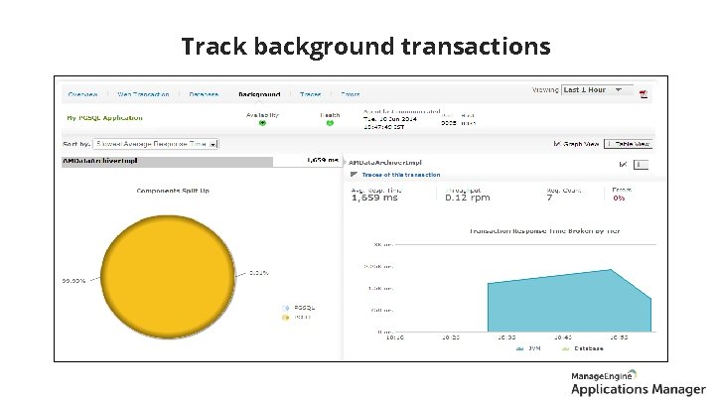Click the PDF export icon

click(x=643, y=94)
